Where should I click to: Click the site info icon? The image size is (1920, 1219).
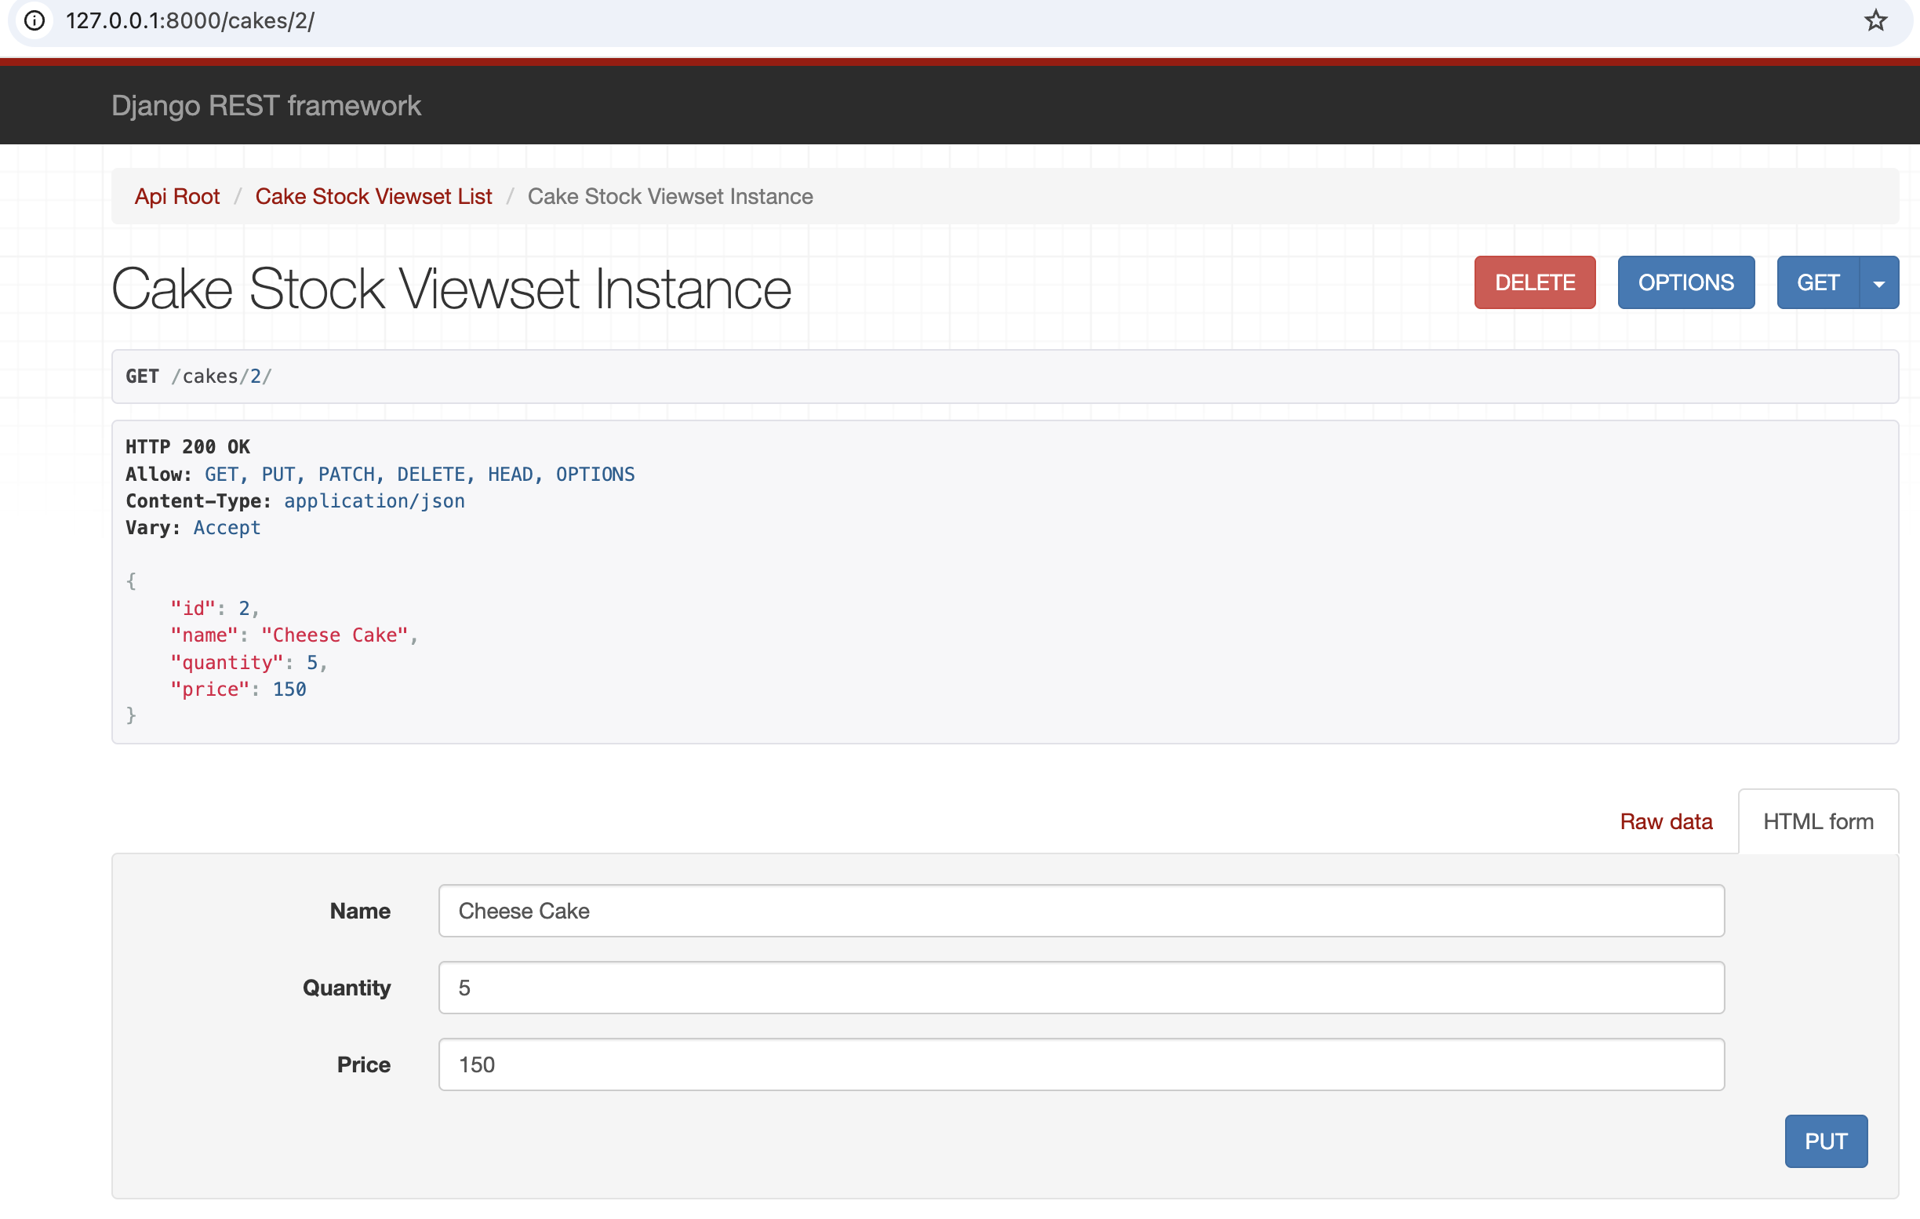[35, 20]
